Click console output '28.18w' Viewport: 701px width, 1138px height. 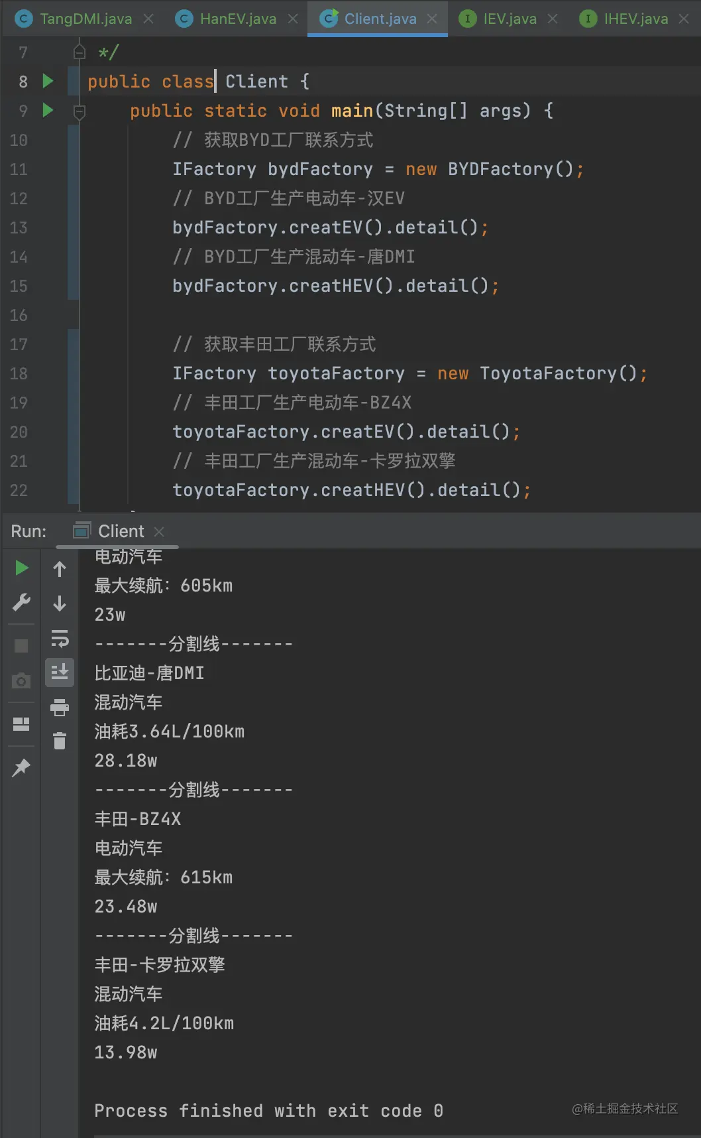pyautogui.click(x=126, y=761)
